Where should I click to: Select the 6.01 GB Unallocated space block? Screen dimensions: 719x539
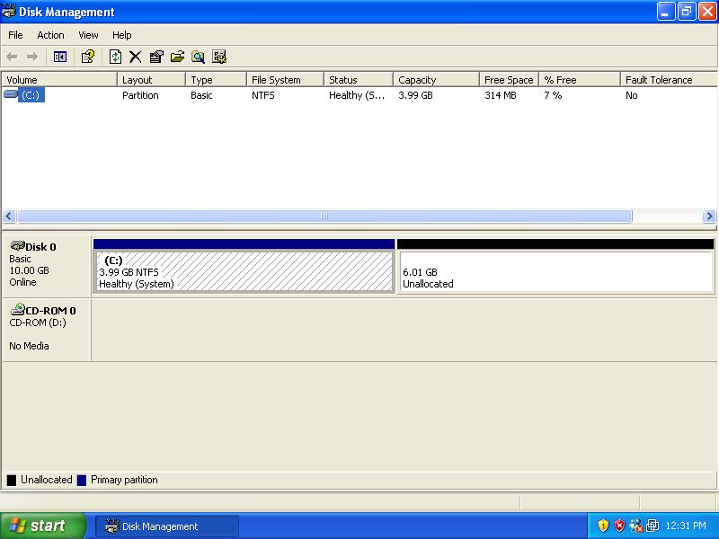(555, 266)
